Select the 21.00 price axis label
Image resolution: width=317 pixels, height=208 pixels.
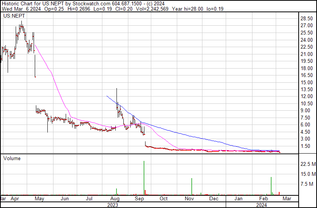tap(307, 54)
